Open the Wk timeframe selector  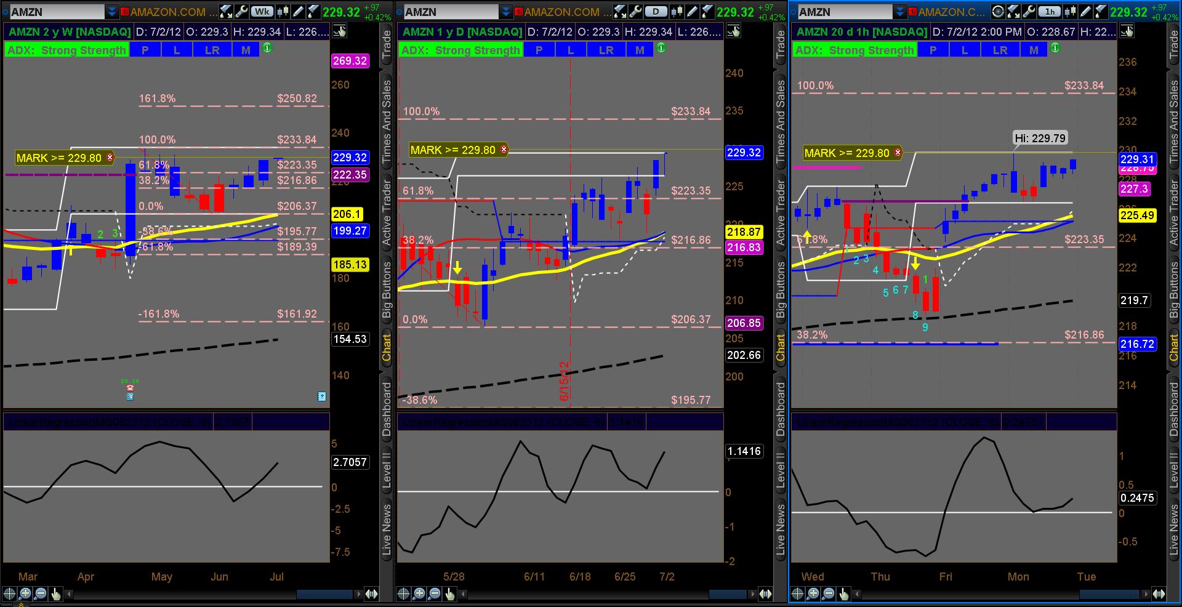click(x=262, y=12)
